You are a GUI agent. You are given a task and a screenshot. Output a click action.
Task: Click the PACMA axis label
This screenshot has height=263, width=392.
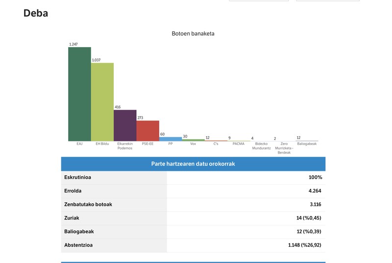coord(239,144)
